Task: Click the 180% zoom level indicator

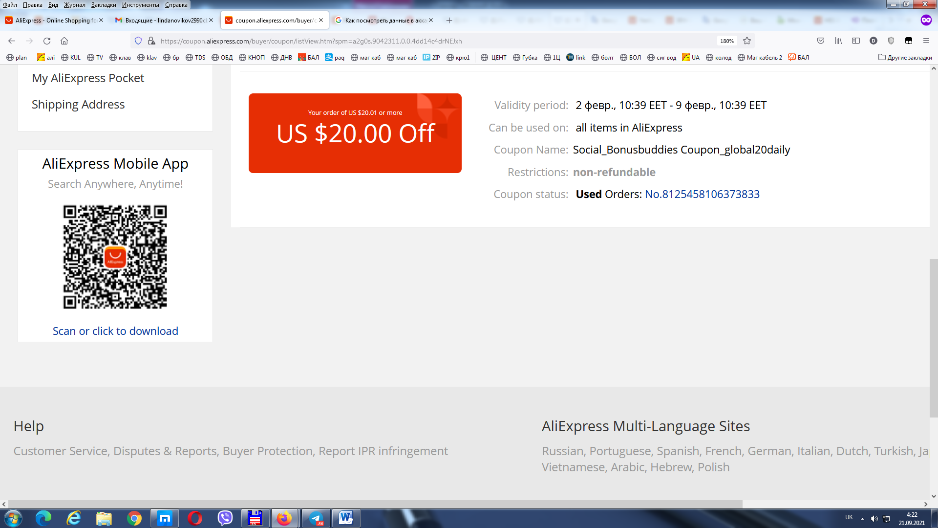Action: [x=727, y=41]
